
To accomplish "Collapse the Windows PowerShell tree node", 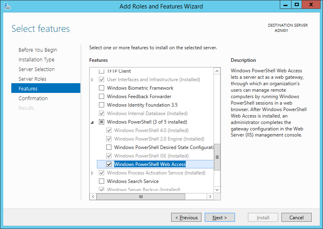I will point(92,122).
